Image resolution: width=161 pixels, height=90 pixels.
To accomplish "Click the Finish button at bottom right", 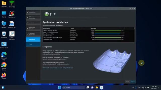I will [x=133, y=82].
